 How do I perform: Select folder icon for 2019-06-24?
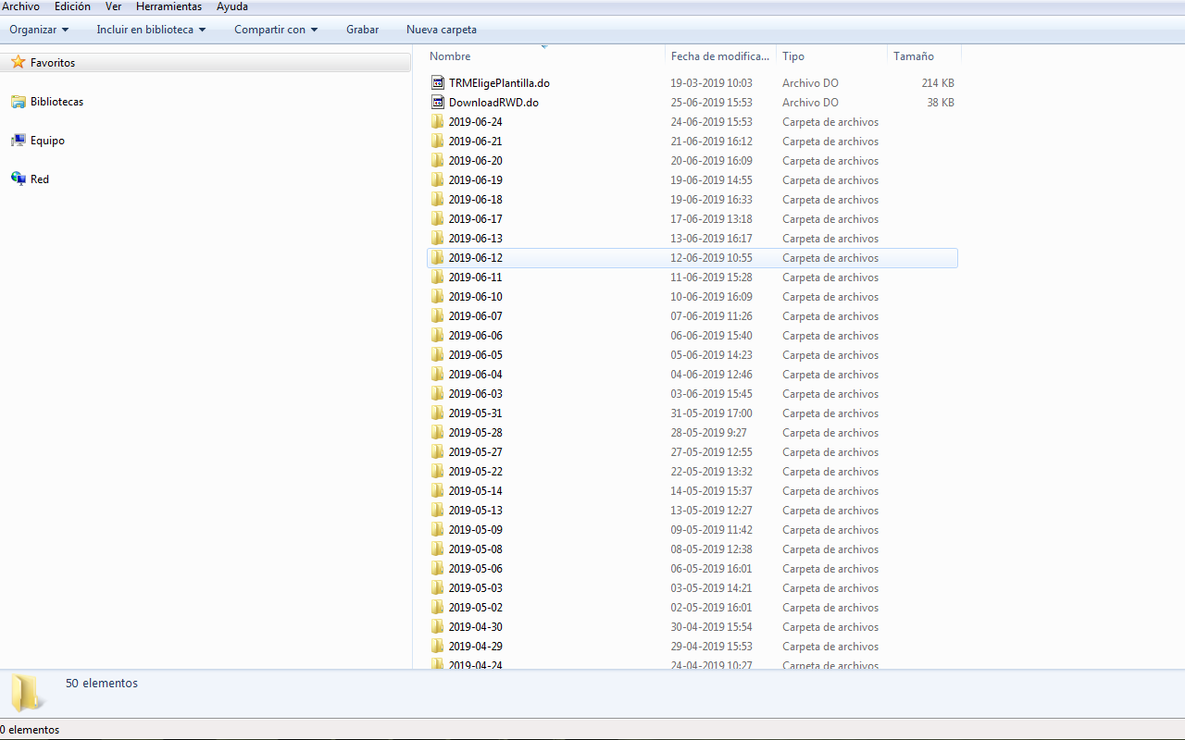pyautogui.click(x=438, y=122)
